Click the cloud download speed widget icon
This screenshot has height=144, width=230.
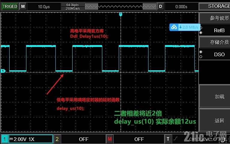click(174, 27)
